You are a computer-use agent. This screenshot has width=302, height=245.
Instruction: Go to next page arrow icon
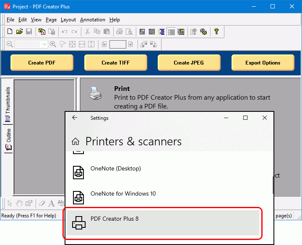click(x=131, y=44)
